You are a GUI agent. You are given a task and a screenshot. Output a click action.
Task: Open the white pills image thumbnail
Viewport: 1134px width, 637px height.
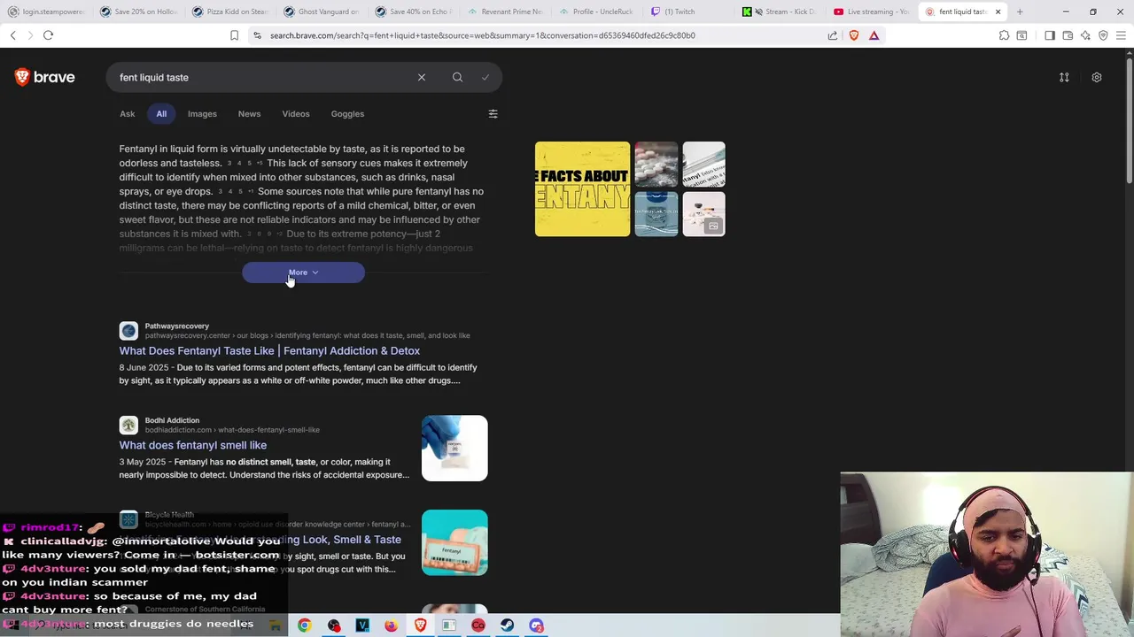[x=656, y=165]
